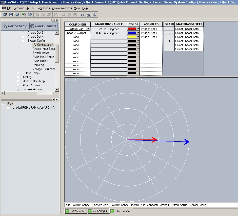238x216 pixels.
Task: Open the File menu
Action: [x=9, y=8]
